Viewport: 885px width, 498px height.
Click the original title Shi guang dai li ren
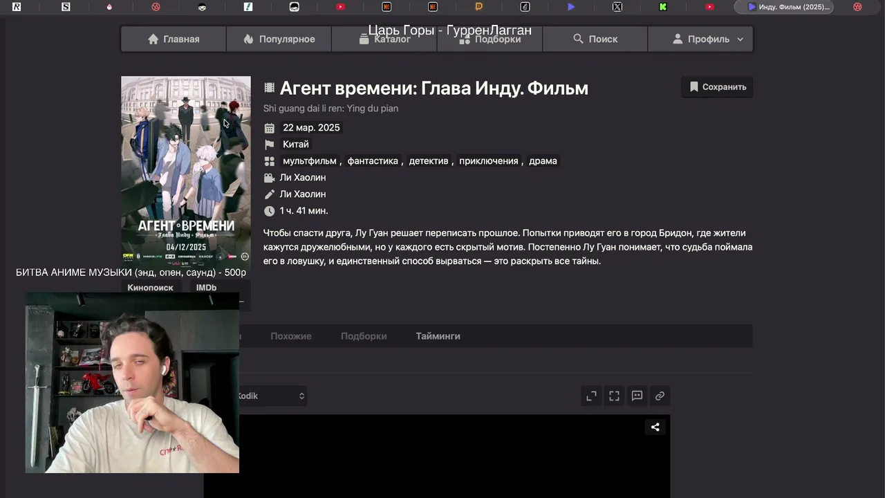(x=330, y=109)
